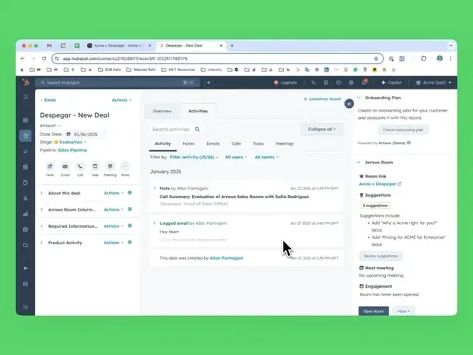Click the More actions ellipsis icon
This screenshot has height=355, width=473.
pyautogui.click(x=125, y=166)
